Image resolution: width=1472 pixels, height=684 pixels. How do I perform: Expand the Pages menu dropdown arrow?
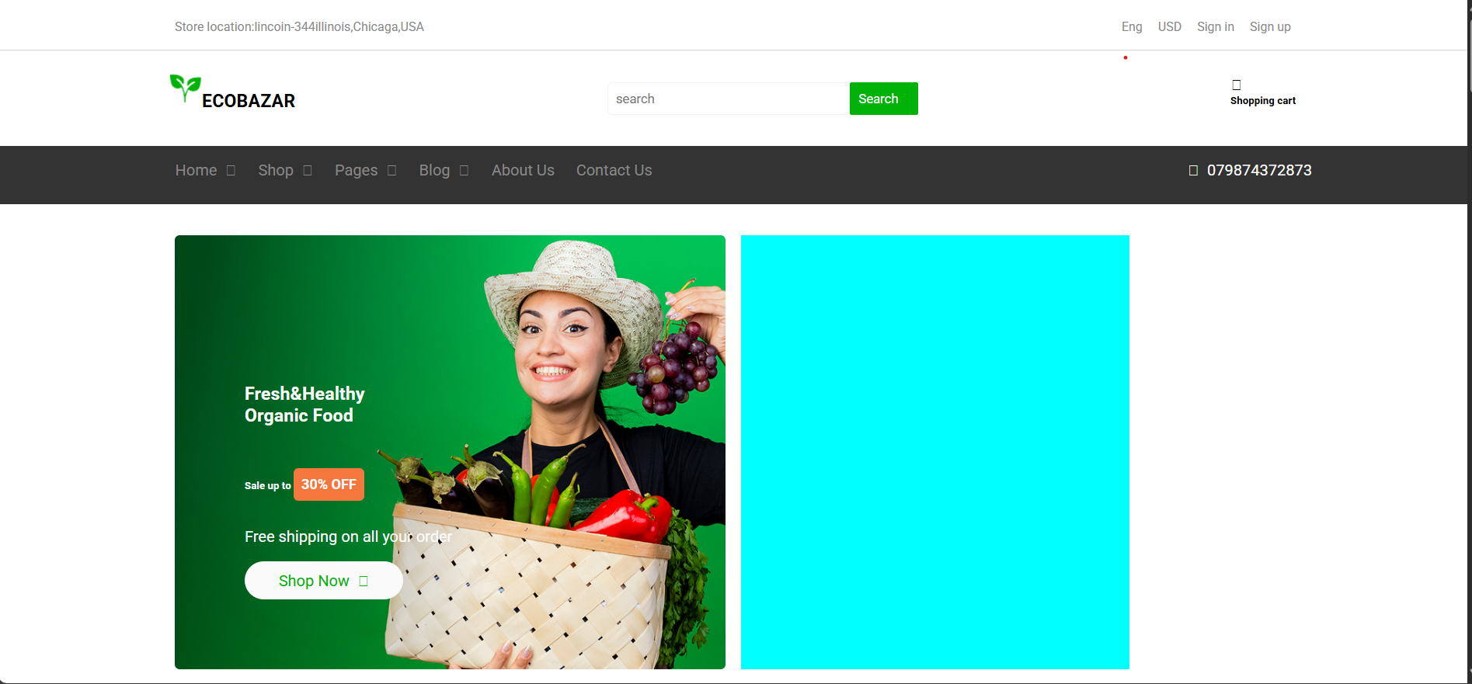pyautogui.click(x=392, y=171)
